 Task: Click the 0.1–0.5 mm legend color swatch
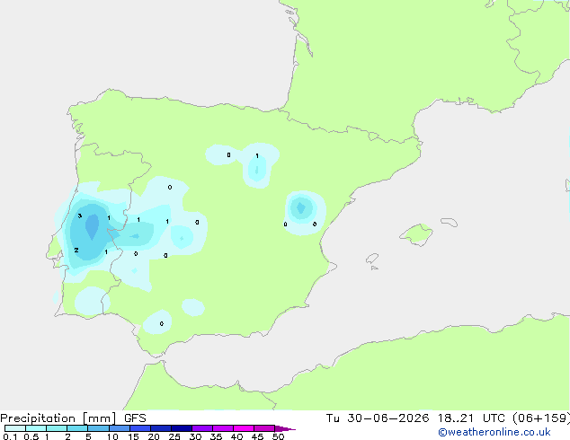[x=15, y=428]
